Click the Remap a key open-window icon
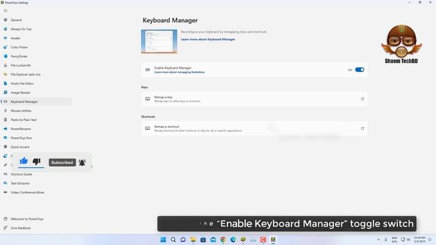Image resolution: width=436 pixels, height=245 pixels. (x=362, y=99)
